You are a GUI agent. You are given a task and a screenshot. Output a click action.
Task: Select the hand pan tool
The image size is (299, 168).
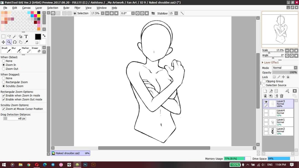(20, 42)
